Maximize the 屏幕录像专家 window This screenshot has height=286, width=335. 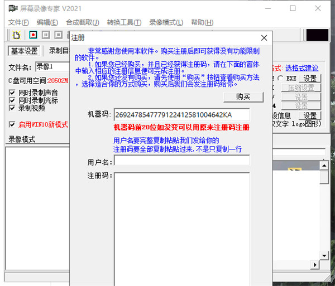(293, 8)
